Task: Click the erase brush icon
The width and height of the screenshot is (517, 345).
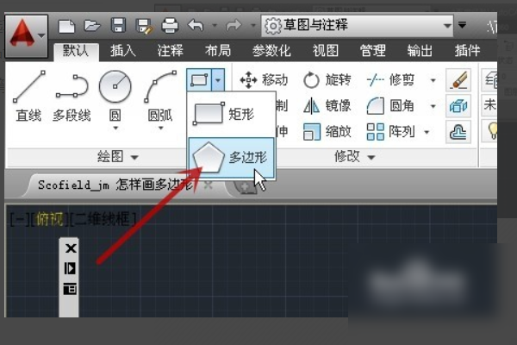Action: 458,80
